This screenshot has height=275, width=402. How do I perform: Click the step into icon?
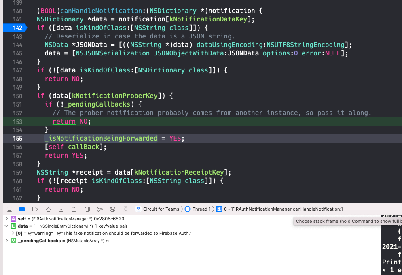[61, 209]
